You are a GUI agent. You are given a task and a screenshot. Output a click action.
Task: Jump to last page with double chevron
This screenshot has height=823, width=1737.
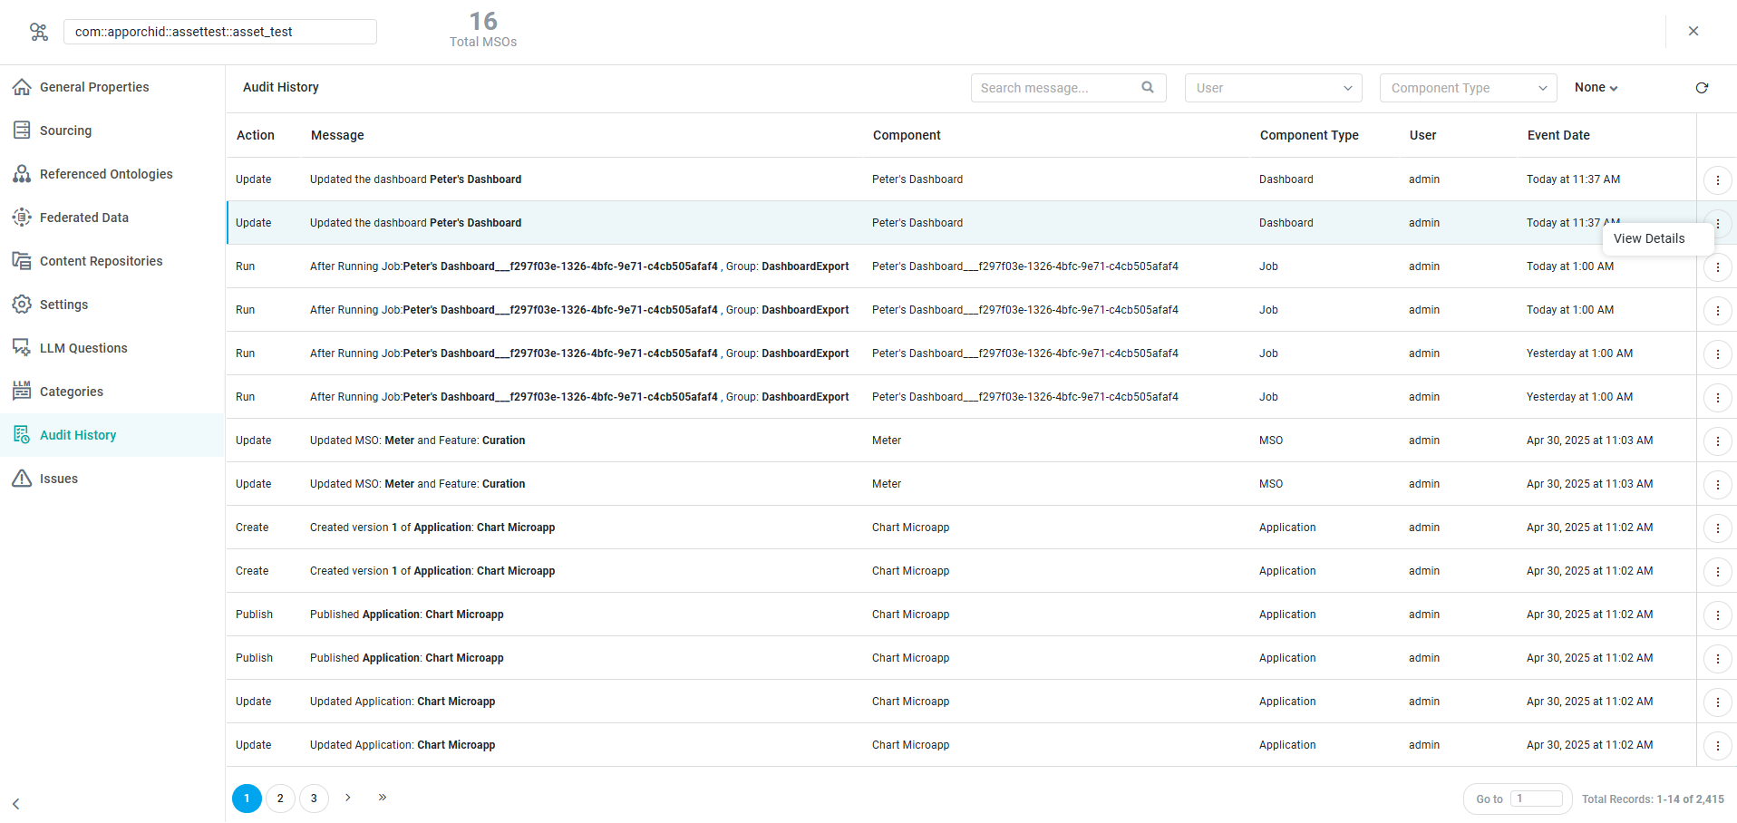[x=383, y=798]
